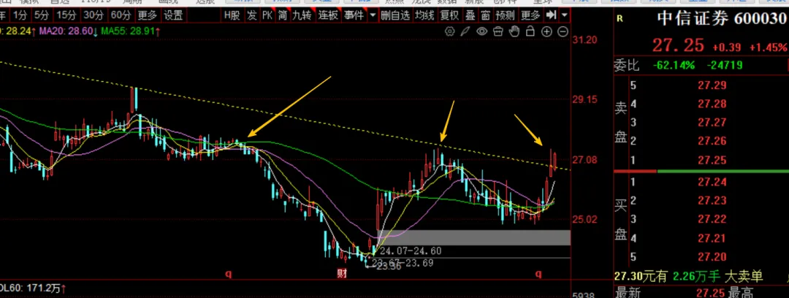The width and height of the screenshot is (789, 298).
Task: Open 设置 in period toolbar
Action: [x=174, y=15]
